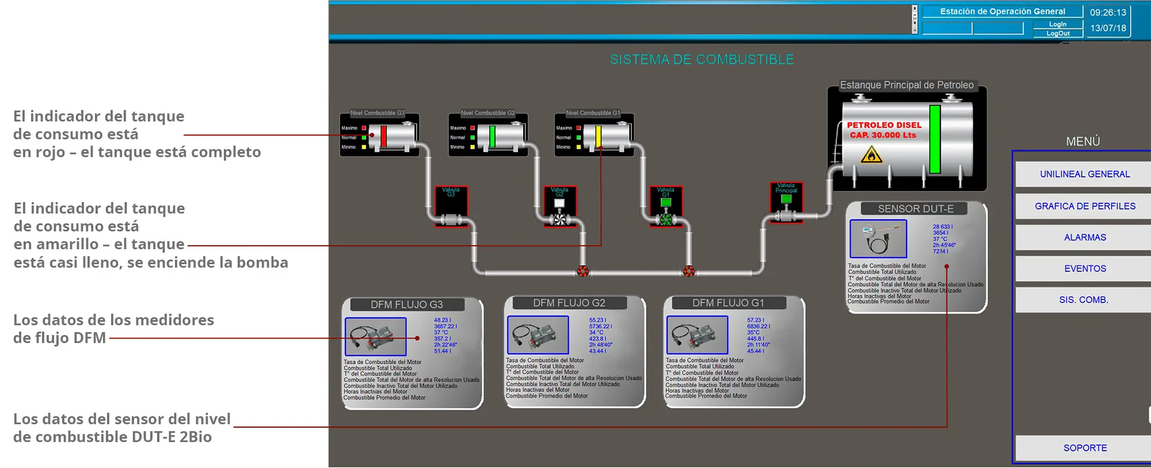Select the Nivel Combustible G1 tank graphic
The image size is (1151, 468).
(x=608, y=136)
